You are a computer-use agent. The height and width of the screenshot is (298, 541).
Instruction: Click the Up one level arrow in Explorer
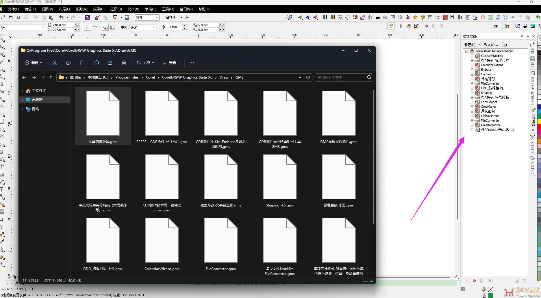(51, 77)
